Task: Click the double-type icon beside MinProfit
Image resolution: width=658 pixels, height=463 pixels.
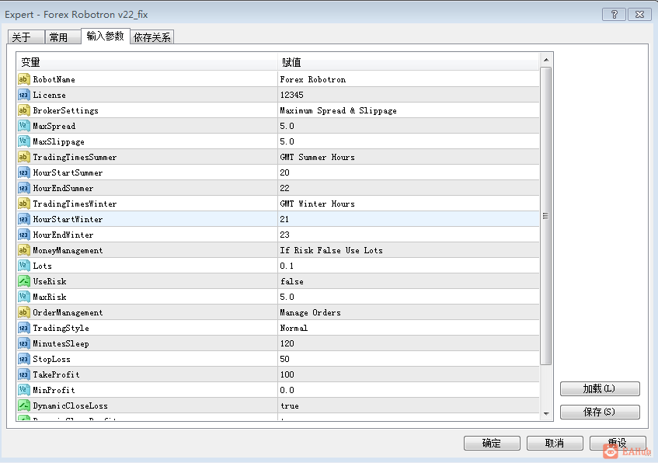Action: 24,390
